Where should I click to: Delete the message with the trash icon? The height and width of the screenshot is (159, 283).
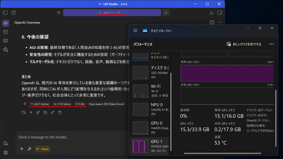click(60, 112)
